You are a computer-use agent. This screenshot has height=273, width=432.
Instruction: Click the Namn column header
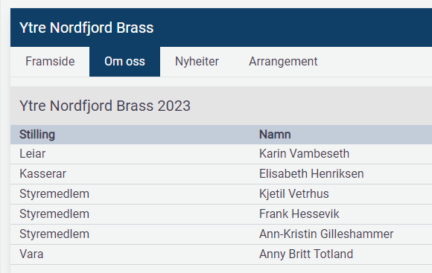275,135
